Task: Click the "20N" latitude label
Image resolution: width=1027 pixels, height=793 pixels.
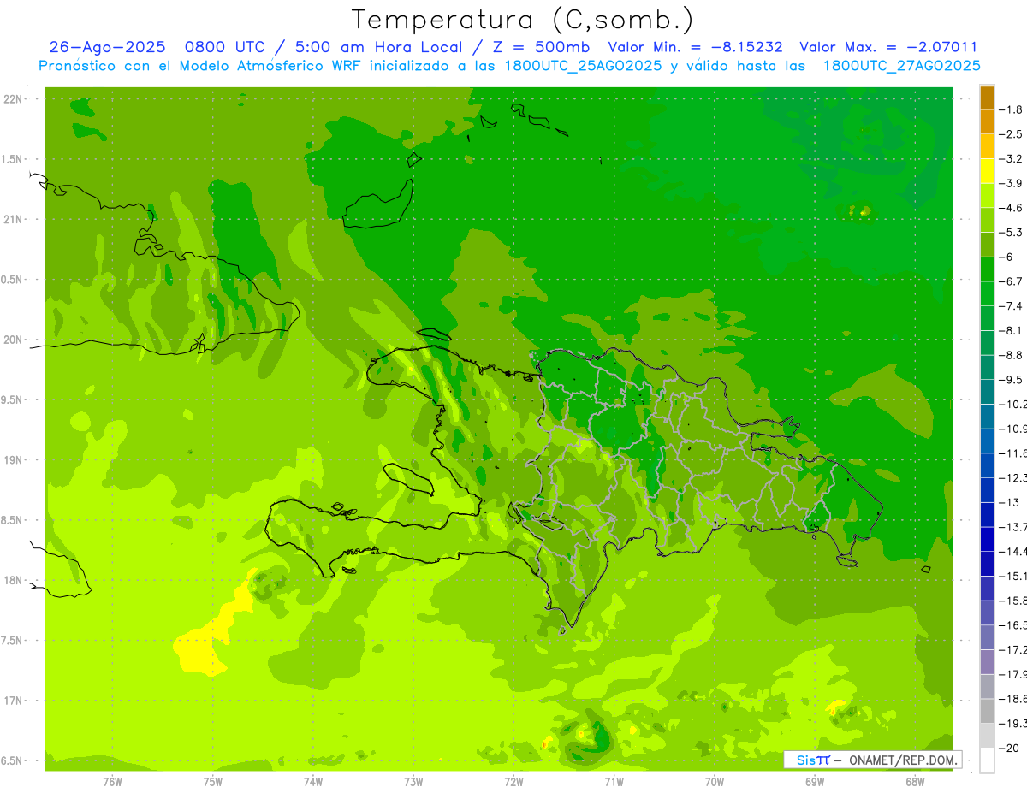Action: [13, 340]
